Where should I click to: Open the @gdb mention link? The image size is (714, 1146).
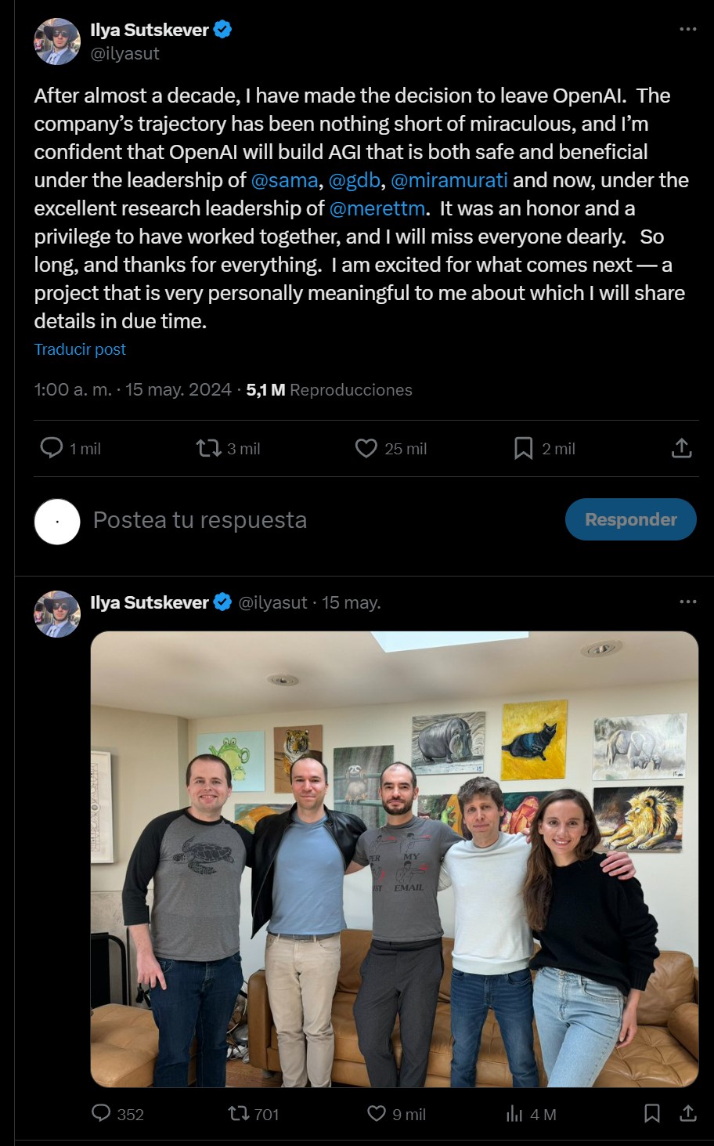tap(354, 180)
